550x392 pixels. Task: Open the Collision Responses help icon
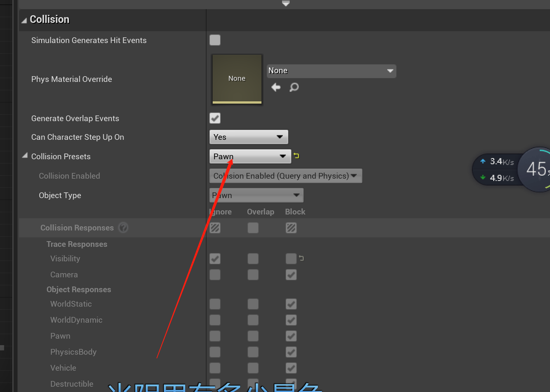pos(123,227)
